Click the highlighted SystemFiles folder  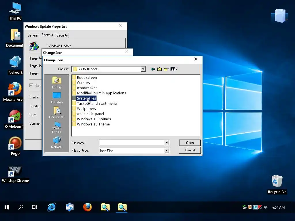(84, 98)
